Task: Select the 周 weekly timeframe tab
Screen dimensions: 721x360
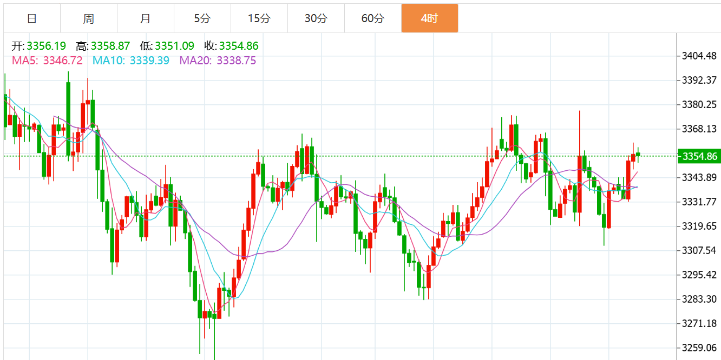Action: coord(89,18)
